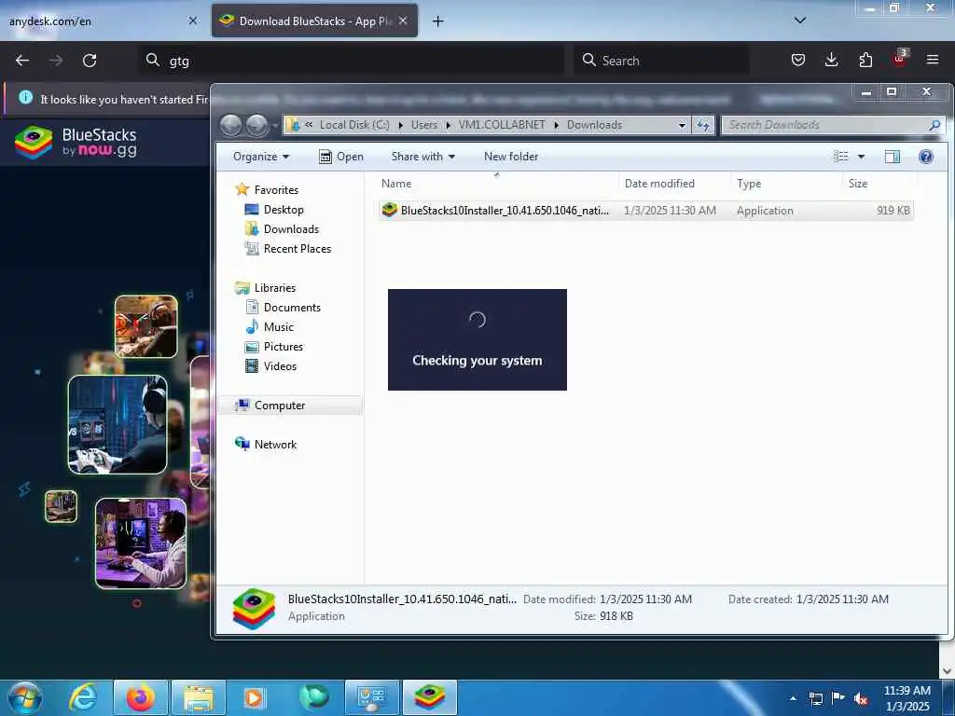Save page to Pocket icon

pyautogui.click(x=798, y=60)
